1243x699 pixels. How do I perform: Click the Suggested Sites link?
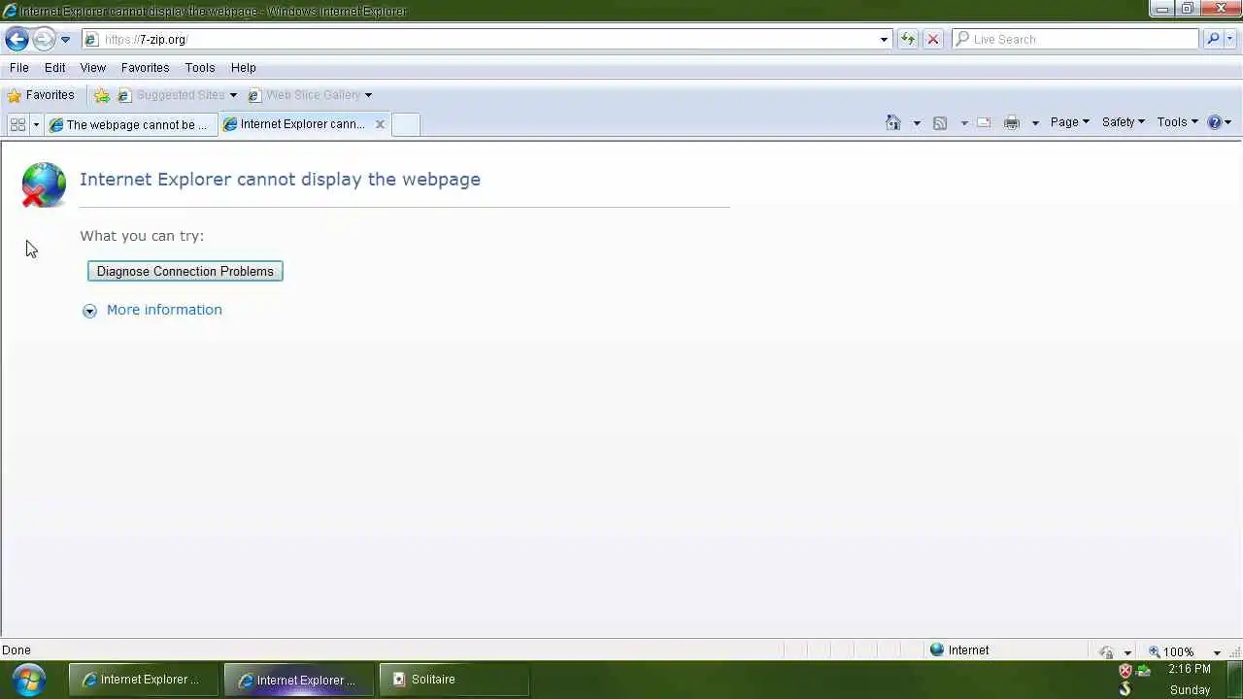coord(171,95)
